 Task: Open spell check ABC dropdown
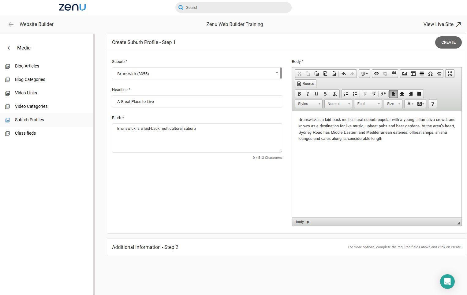pyautogui.click(x=364, y=74)
